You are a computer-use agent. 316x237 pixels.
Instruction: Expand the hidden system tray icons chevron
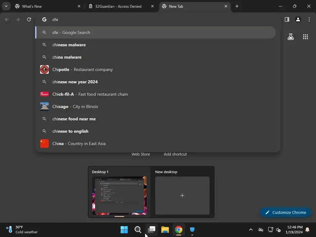click(x=251, y=230)
